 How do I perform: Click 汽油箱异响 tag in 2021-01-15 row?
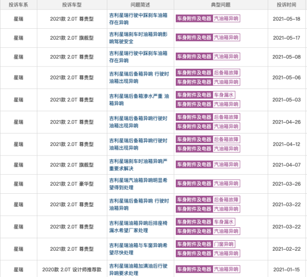[226, 269]
